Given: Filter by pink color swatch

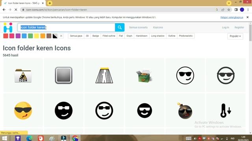Looking at the screenshot, I should (12, 36).
